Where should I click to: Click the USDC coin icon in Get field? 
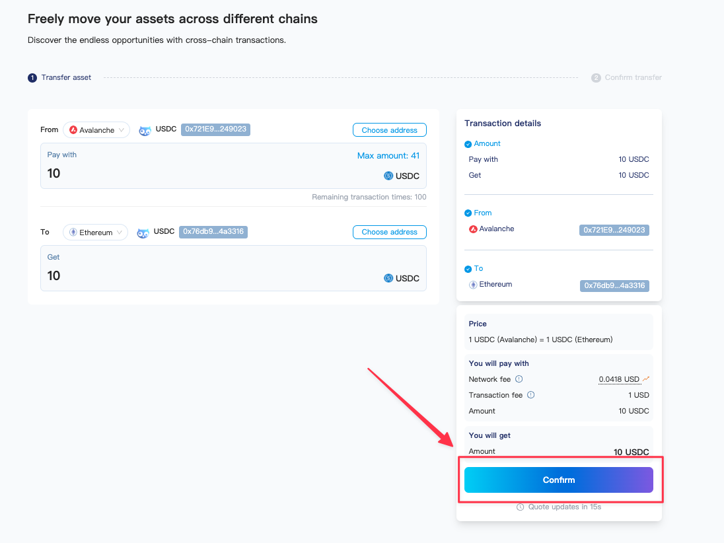(388, 278)
